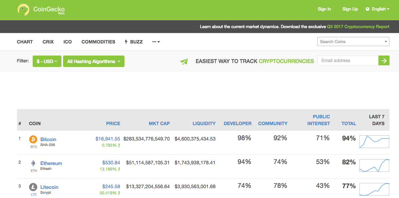The height and width of the screenshot is (198, 399).
Task: Click Ethereum total score 82%
Action: point(349,162)
